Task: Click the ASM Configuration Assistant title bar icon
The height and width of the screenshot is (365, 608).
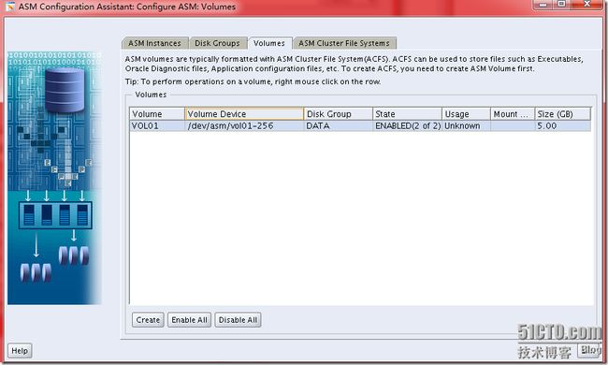Action: tap(9, 7)
